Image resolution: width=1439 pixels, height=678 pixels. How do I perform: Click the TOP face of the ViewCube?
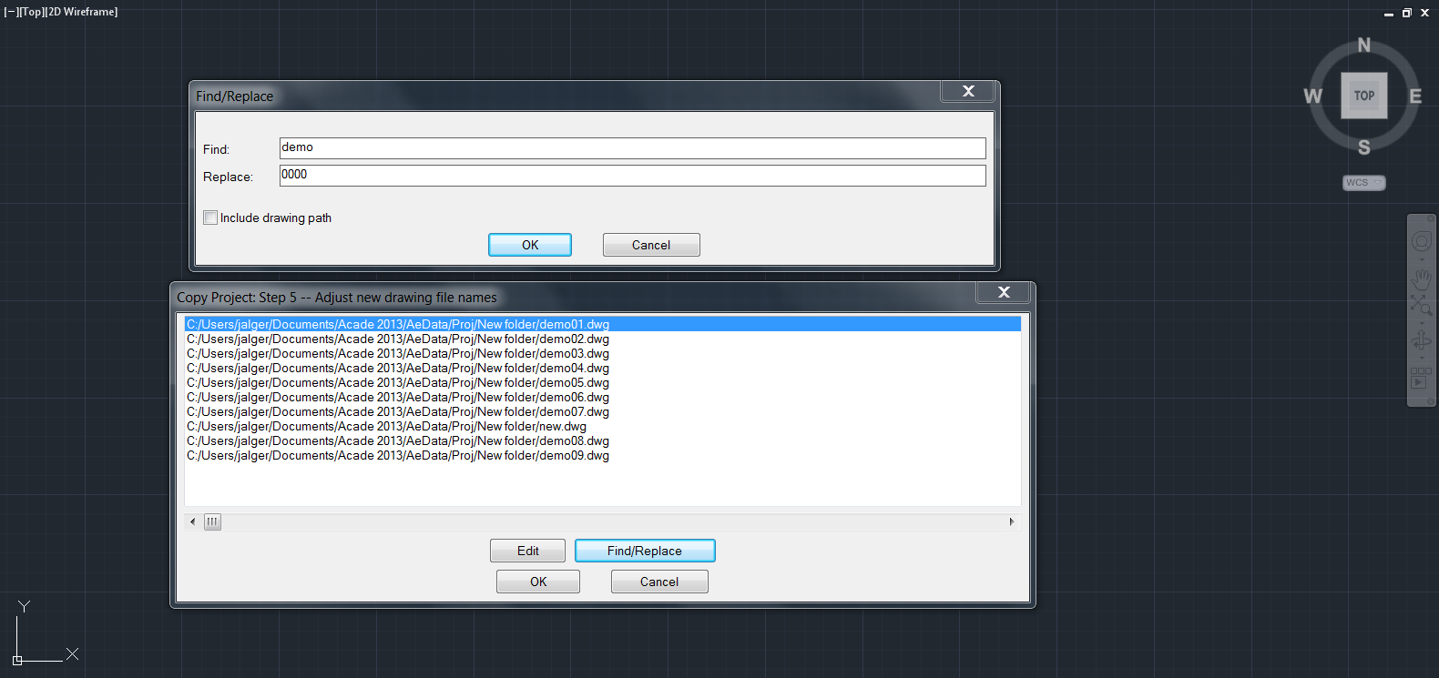(x=1364, y=96)
